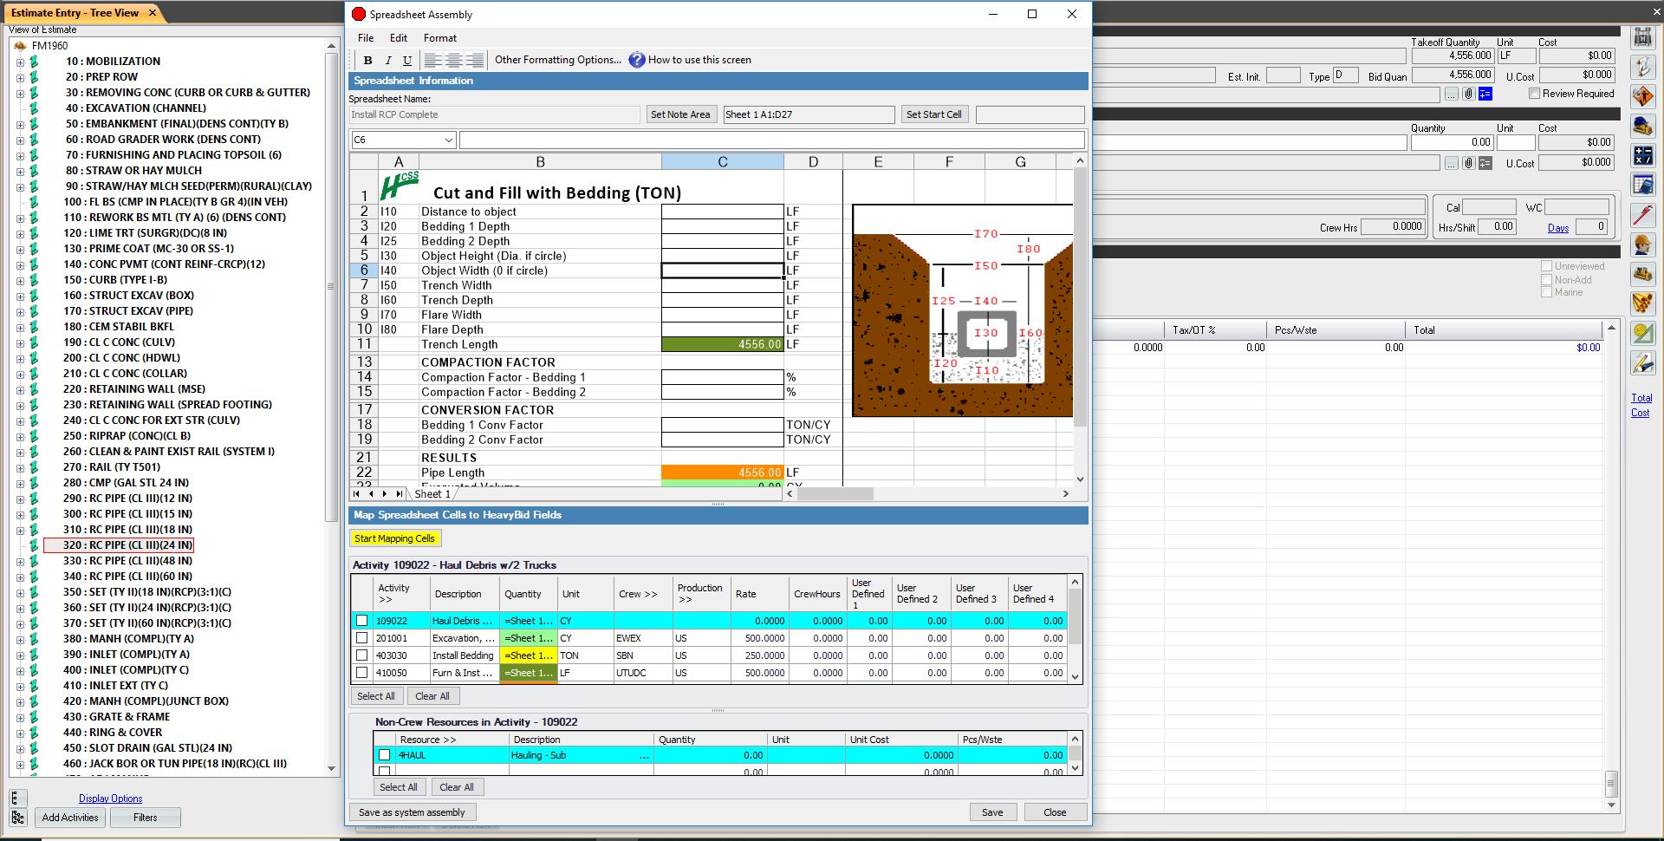Open the C6 cell reference dropdown
Image resolution: width=1664 pixels, height=841 pixels.
tap(448, 140)
